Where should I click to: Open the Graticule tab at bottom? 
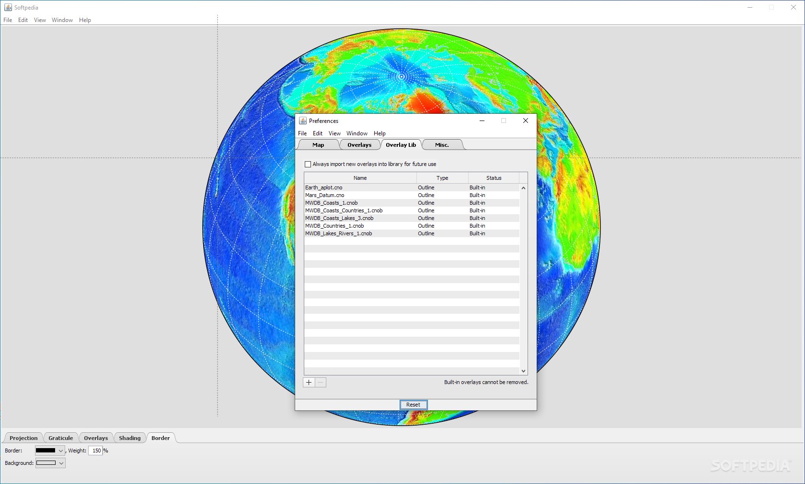[x=61, y=438]
